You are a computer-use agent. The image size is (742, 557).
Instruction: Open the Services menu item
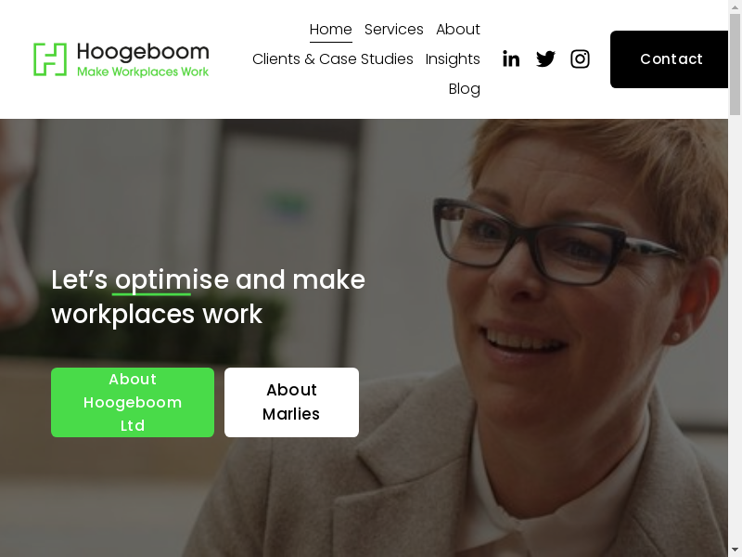[x=393, y=30]
